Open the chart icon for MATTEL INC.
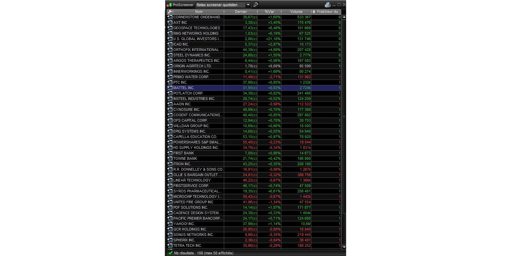The image size is (511, 256). pos(170,88)
